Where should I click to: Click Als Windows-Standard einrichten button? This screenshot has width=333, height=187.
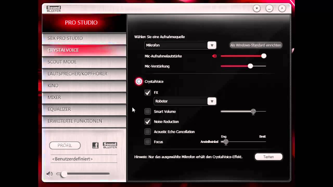256,45
